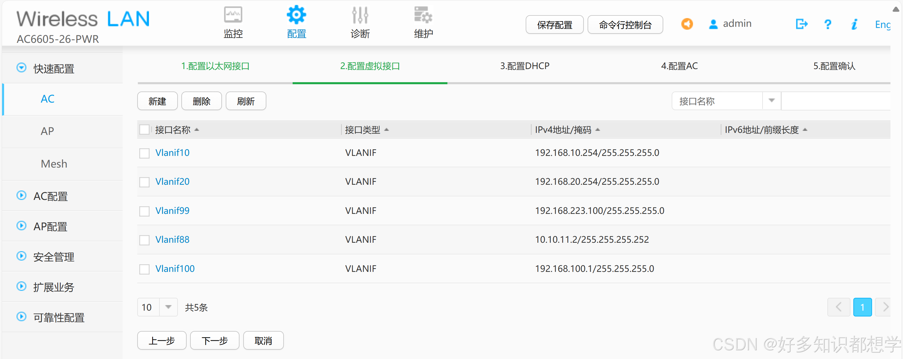Sort by IPv4地址/掩码 column header
The height and width of the screenshot is (359, 903).
563,130
